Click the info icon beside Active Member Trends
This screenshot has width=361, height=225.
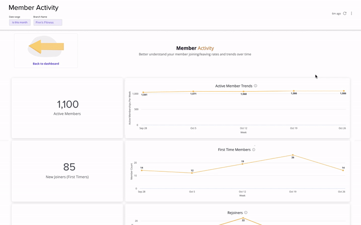point(255,86)
